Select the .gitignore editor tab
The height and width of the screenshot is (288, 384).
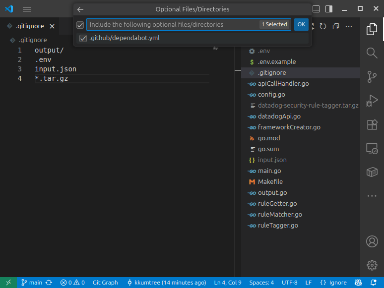coord(30,26)
